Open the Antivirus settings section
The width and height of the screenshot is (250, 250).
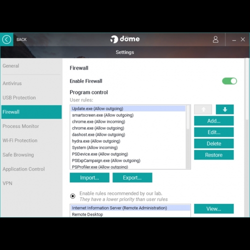click(x=12, y=83)
